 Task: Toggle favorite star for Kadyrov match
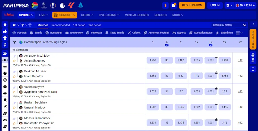click(14, 92)
